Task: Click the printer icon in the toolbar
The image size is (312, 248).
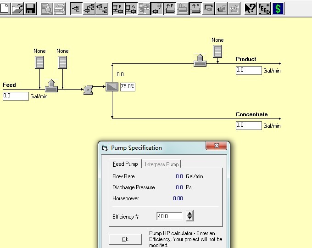Action: click(60, 9)
